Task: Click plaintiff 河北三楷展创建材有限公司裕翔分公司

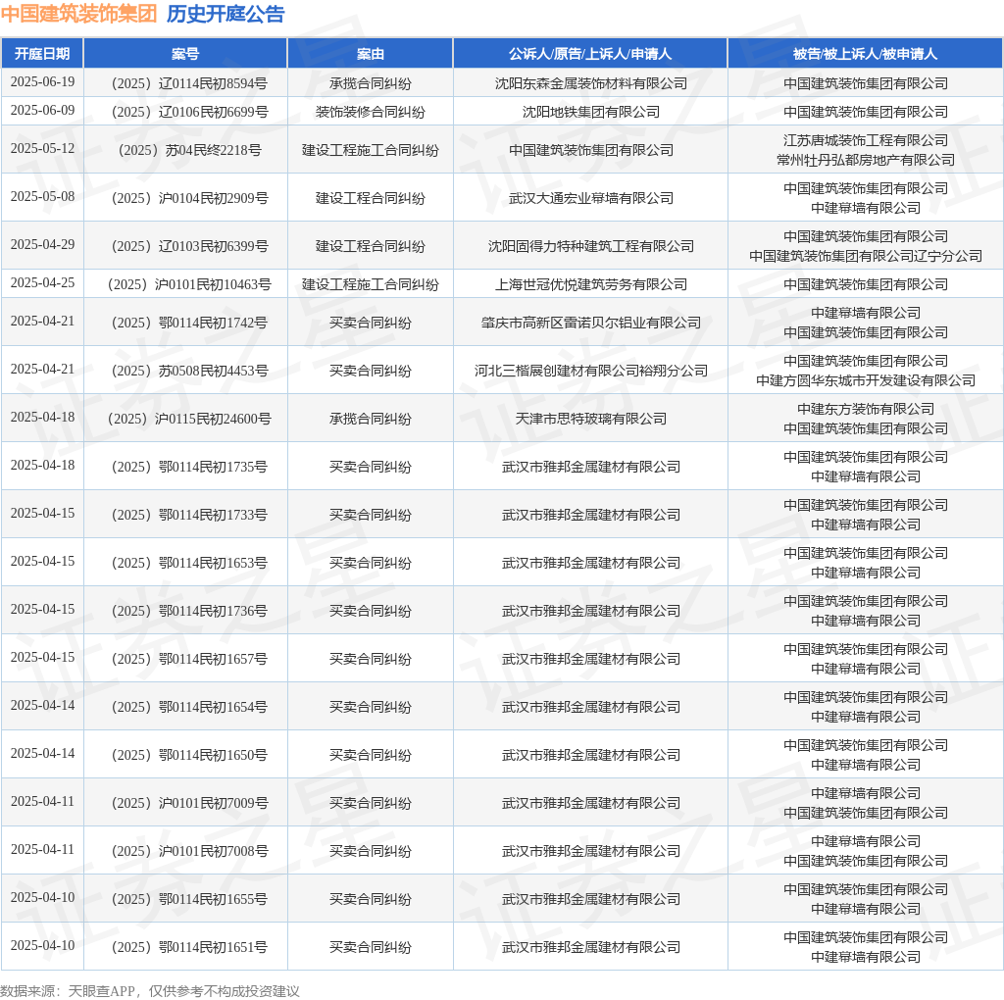Action: pyautogui.click(x=590, y=372)
